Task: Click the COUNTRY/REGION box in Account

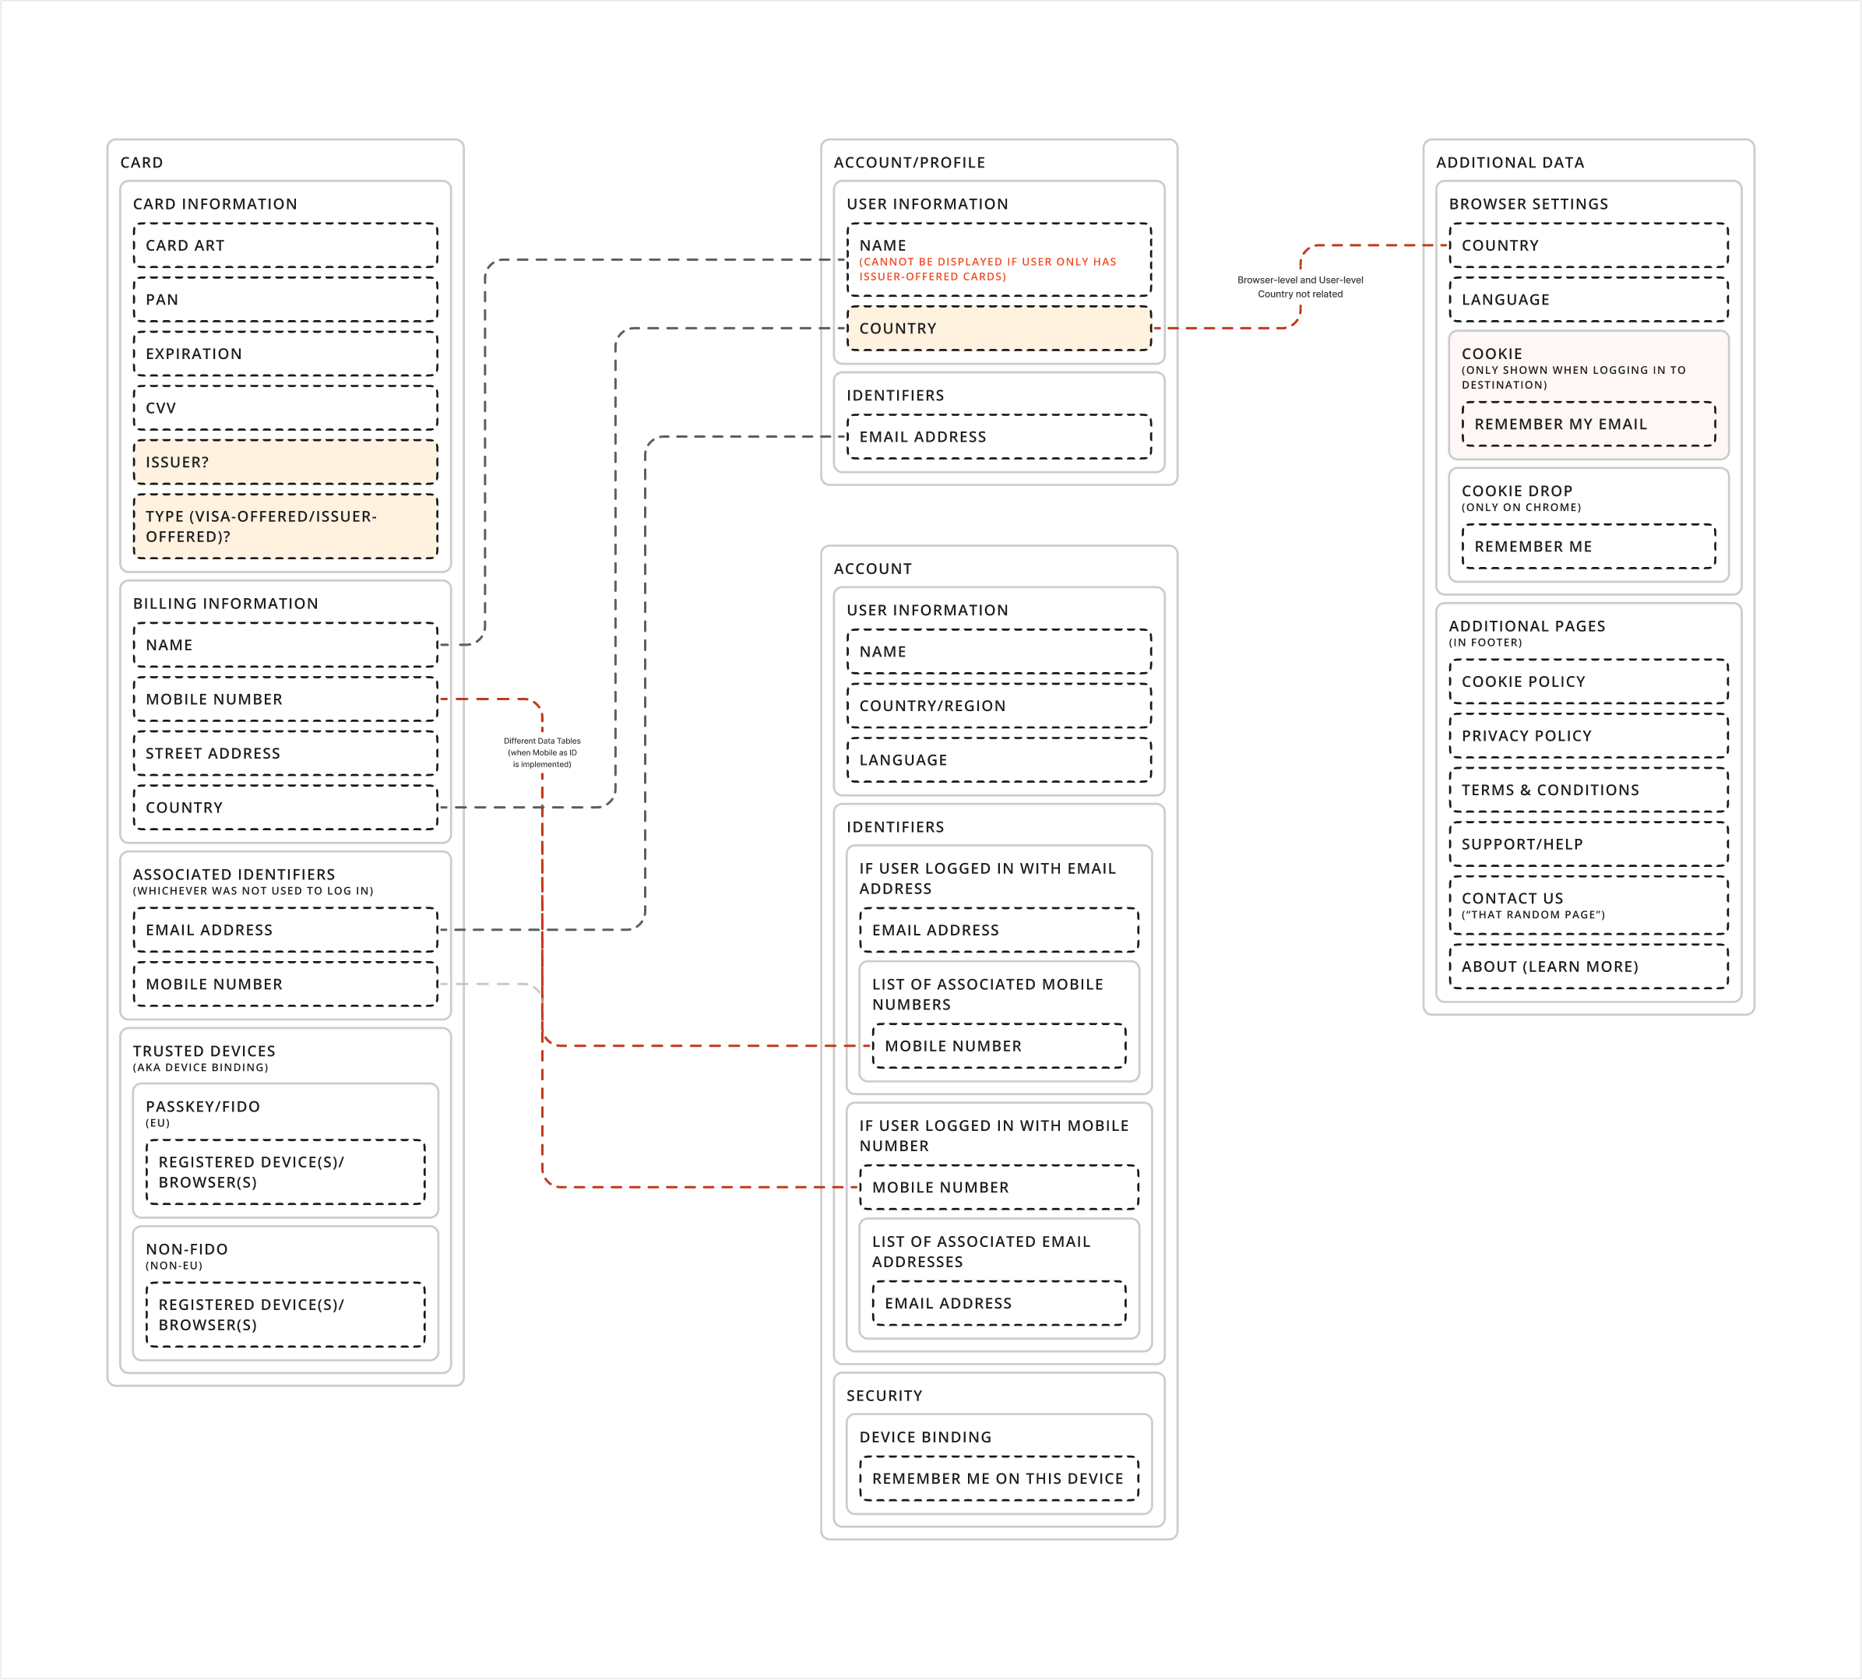Action: [999, 706]
